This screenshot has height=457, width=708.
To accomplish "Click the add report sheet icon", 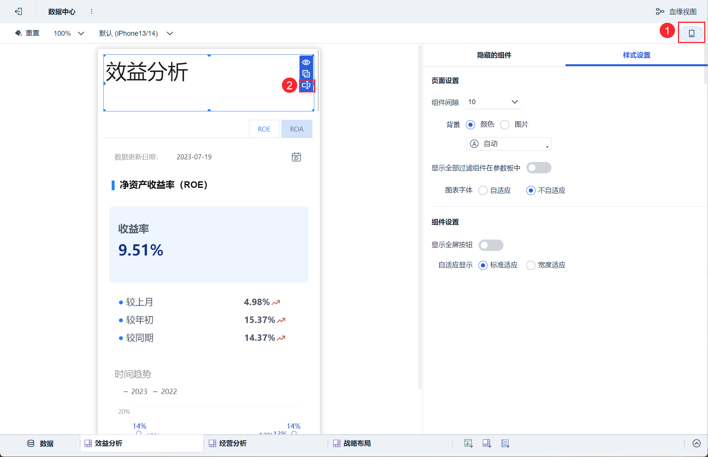I will pos(505,443).
